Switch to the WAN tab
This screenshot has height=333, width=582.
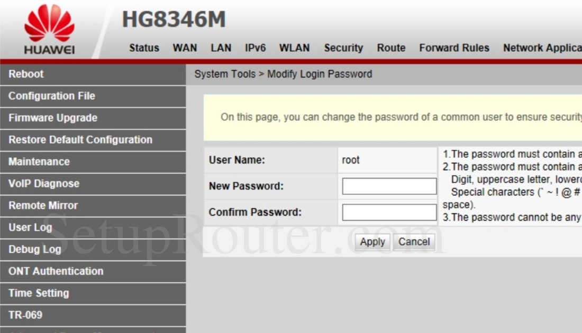tap(185, 47)
